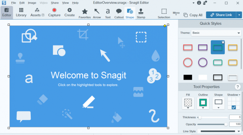Open the Fill color dropdown
This screenshot has height=135, width=243.
(188, 103)
